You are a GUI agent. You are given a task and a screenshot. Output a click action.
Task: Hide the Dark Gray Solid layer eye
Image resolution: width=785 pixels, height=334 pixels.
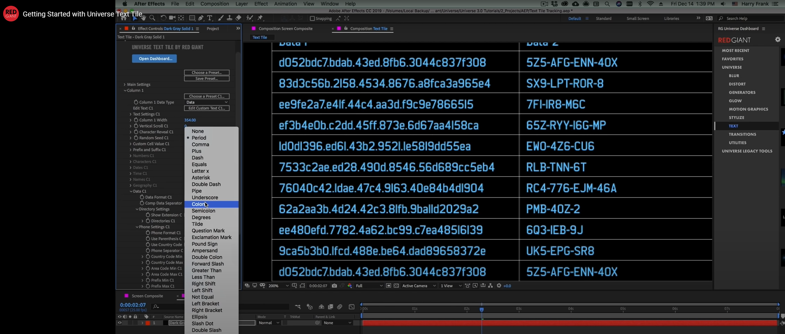pyautogui.click(x=120, y=323)
